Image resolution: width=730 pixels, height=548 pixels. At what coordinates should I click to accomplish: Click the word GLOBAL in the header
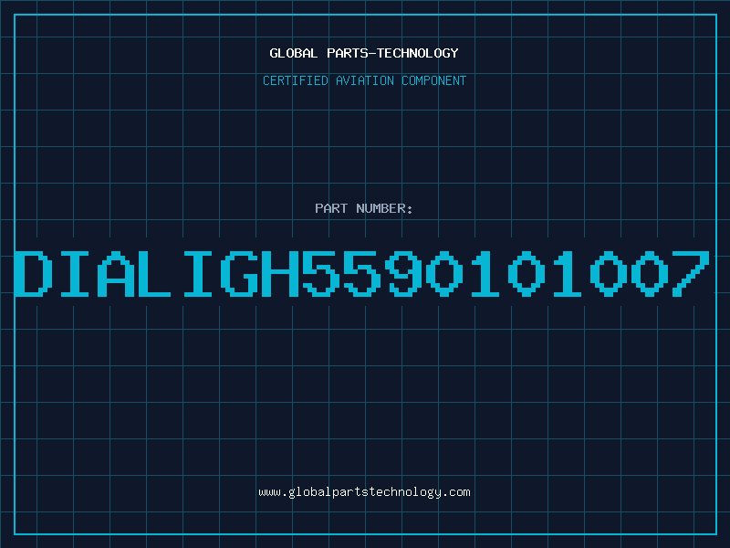pos(293,53)
